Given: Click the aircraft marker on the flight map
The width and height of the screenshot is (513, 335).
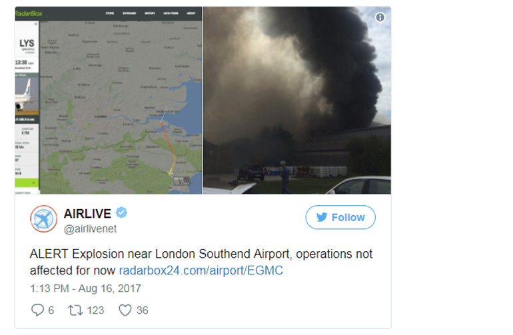Looking at the screenshot, I should tap(170, 172).
